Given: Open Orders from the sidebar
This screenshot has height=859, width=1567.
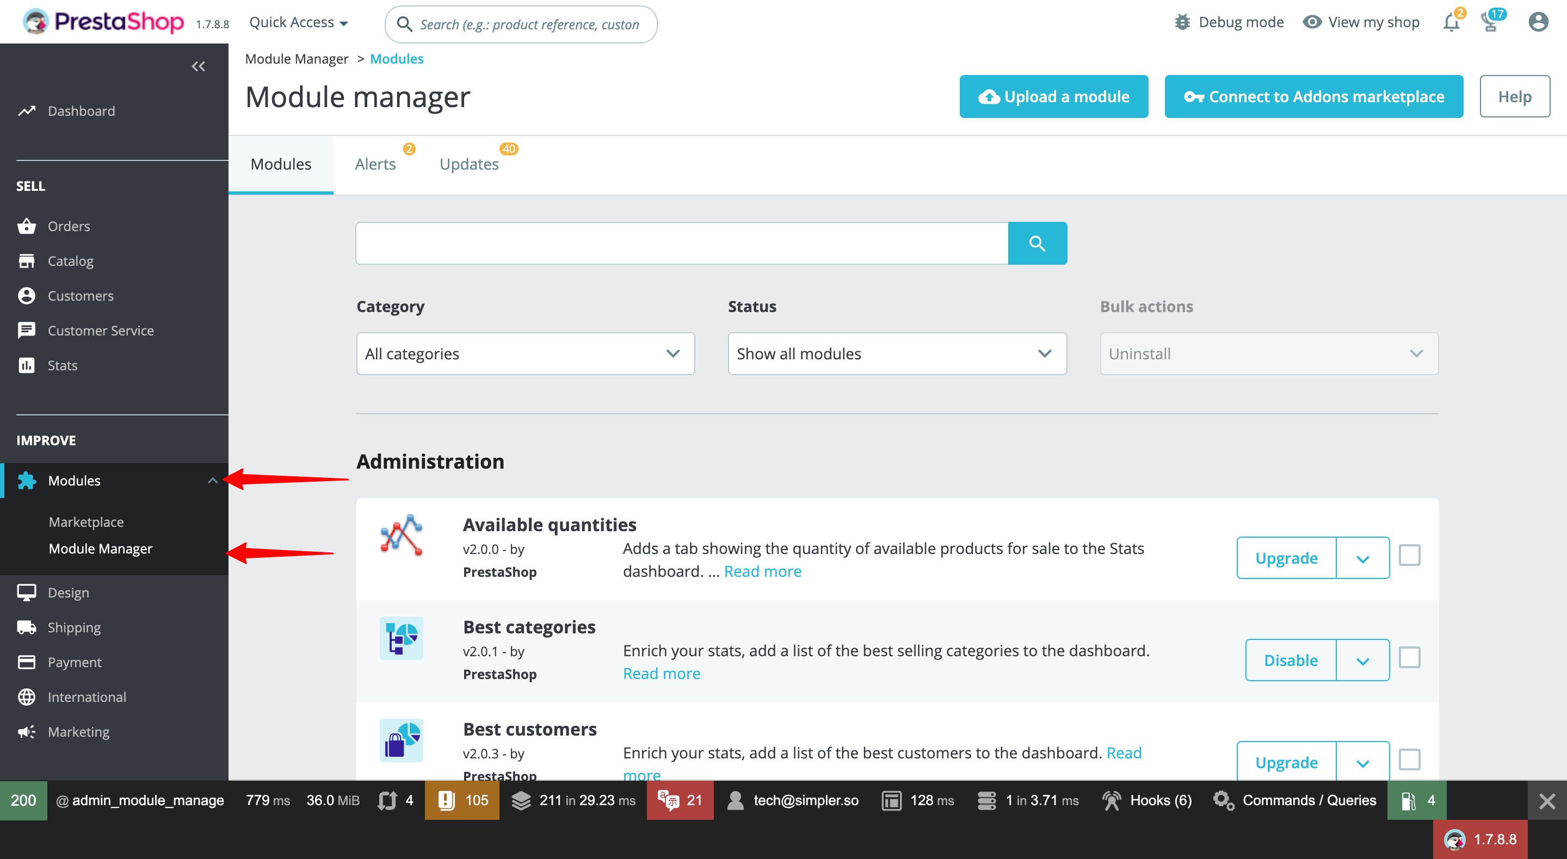Looking at the screenshot, I should (x=69, y=226).
